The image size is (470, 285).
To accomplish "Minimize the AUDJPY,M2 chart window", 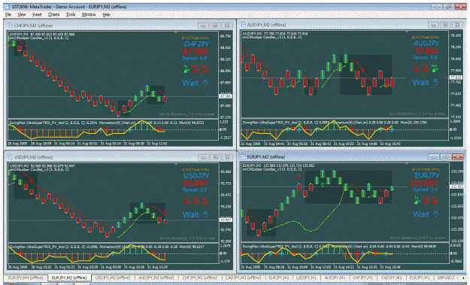I will pos(433,25).
